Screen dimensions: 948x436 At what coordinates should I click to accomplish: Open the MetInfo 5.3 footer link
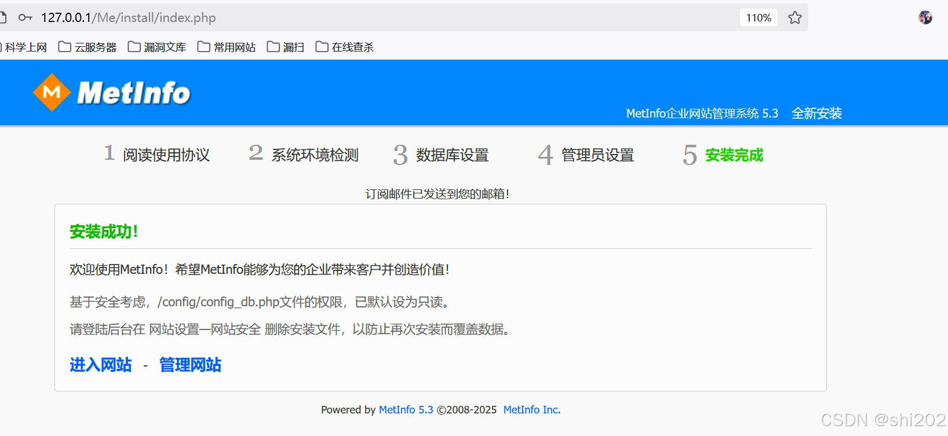(406, 409)
